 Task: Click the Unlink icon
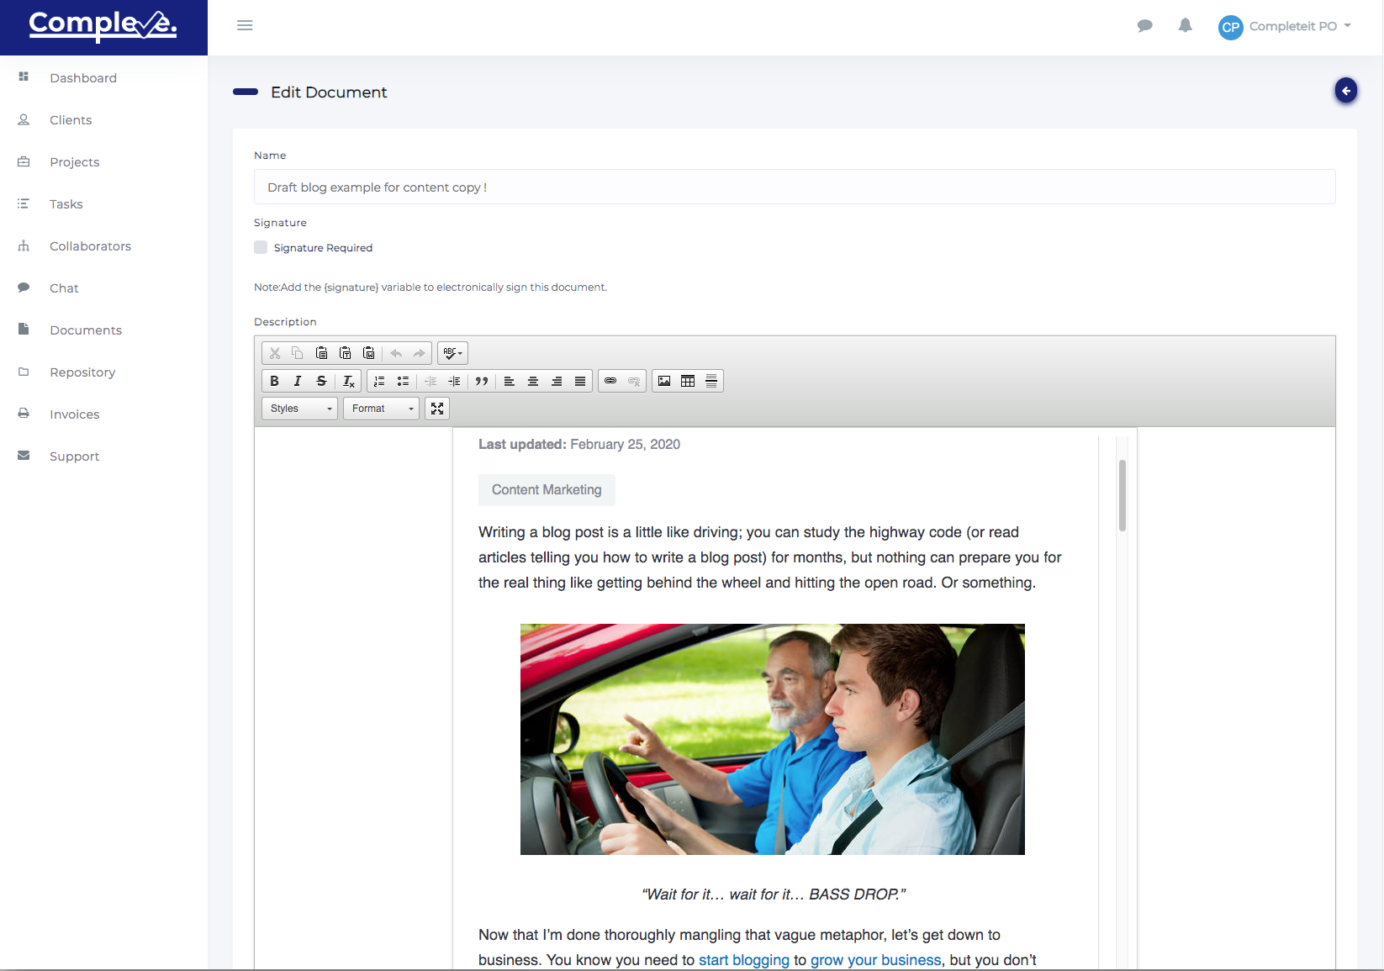[634, 381]
